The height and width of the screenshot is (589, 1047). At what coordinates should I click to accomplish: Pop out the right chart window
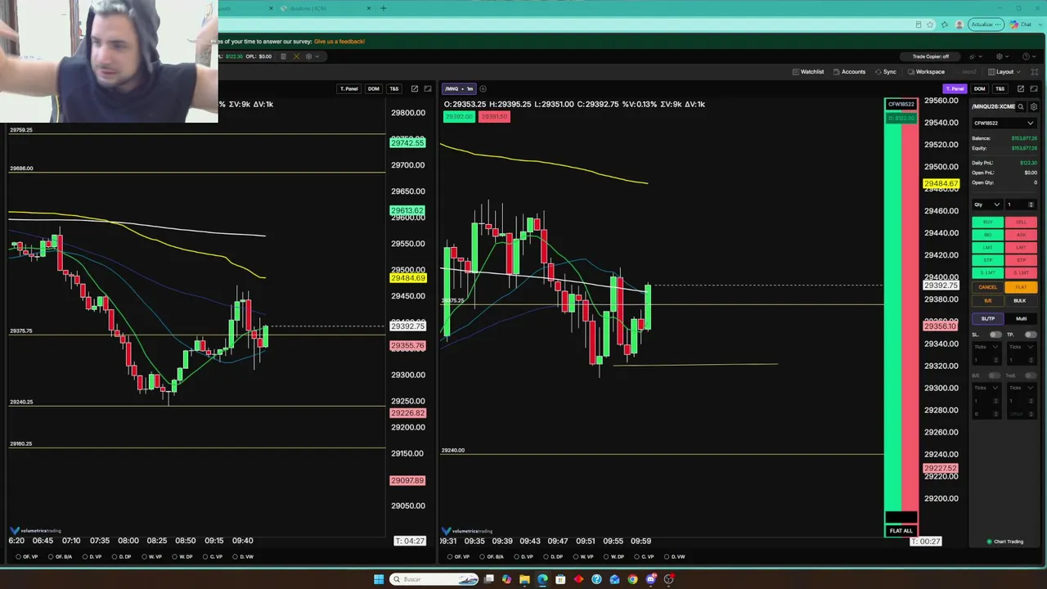(1020, 88)
